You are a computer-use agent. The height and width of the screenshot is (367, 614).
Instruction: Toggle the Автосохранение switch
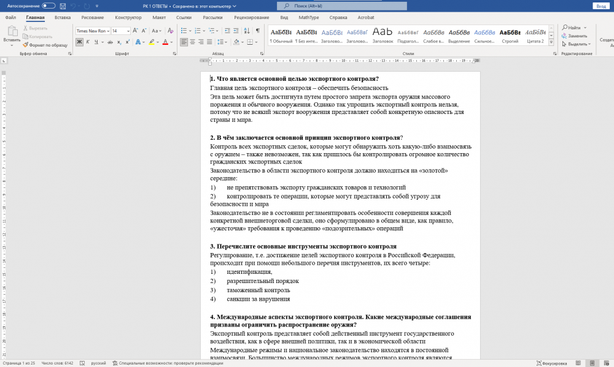pos(49,6)
